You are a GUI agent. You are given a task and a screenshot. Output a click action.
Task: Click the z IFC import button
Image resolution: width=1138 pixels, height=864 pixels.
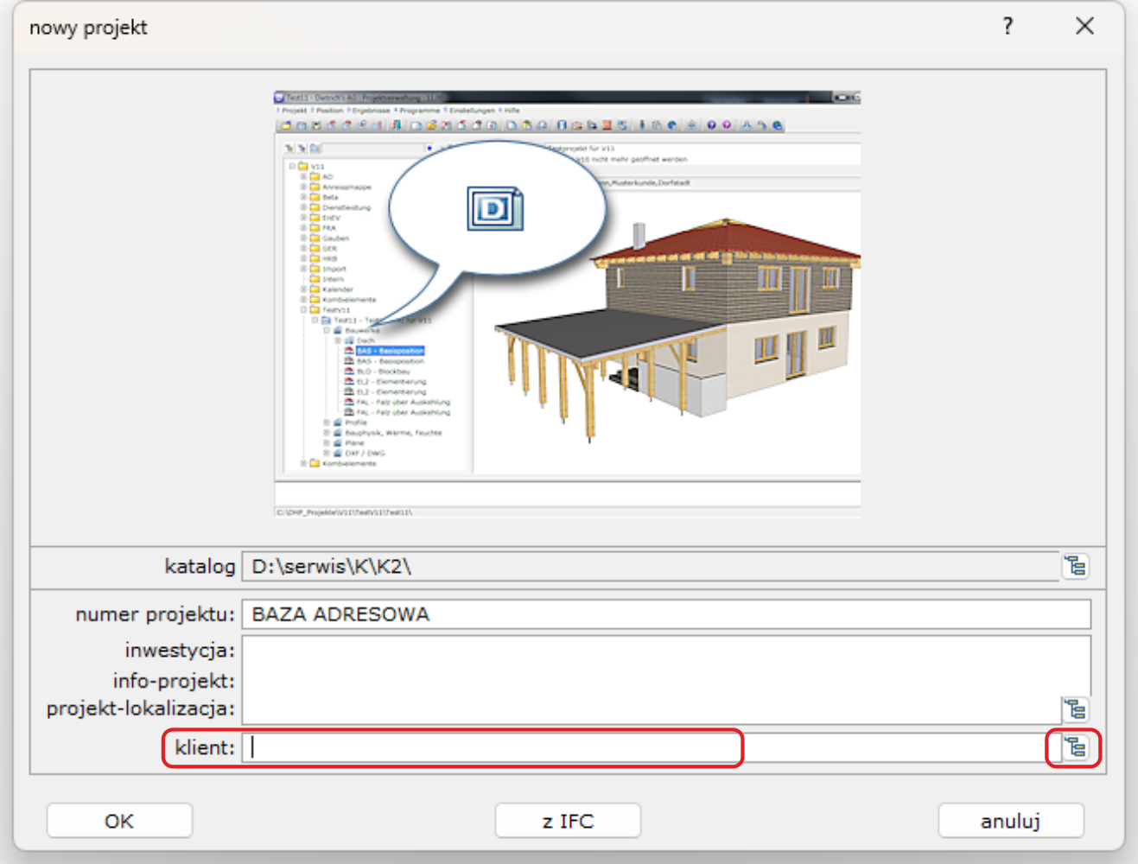click(x=568, y=821)
